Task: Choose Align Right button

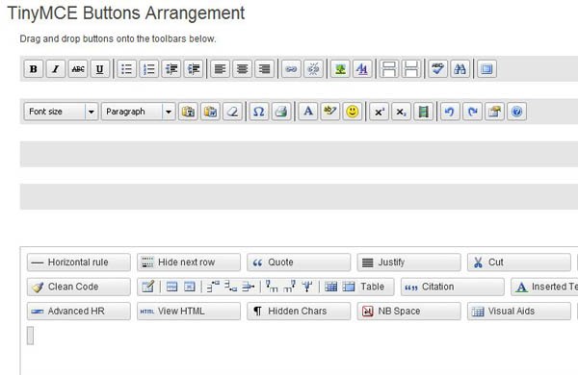Action: coord(264,69)
